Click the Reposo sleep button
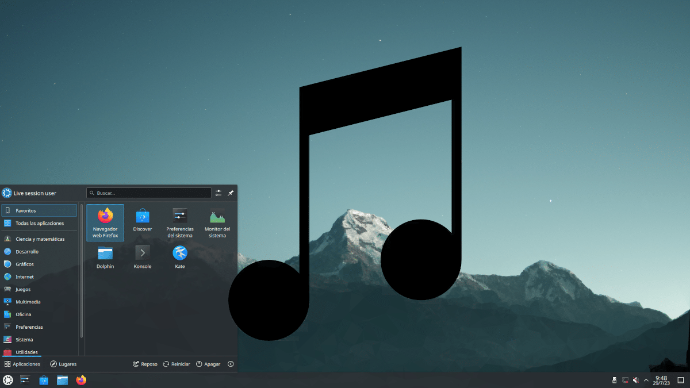The image size is (690, 388). (x=145, y=364)
